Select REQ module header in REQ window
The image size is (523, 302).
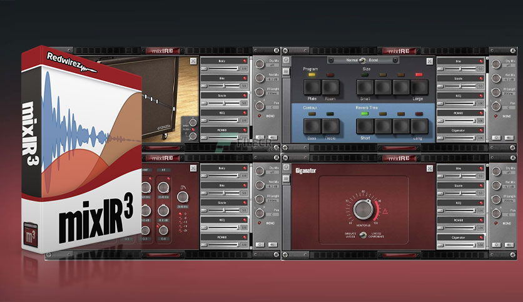click(x=224, y=220)
